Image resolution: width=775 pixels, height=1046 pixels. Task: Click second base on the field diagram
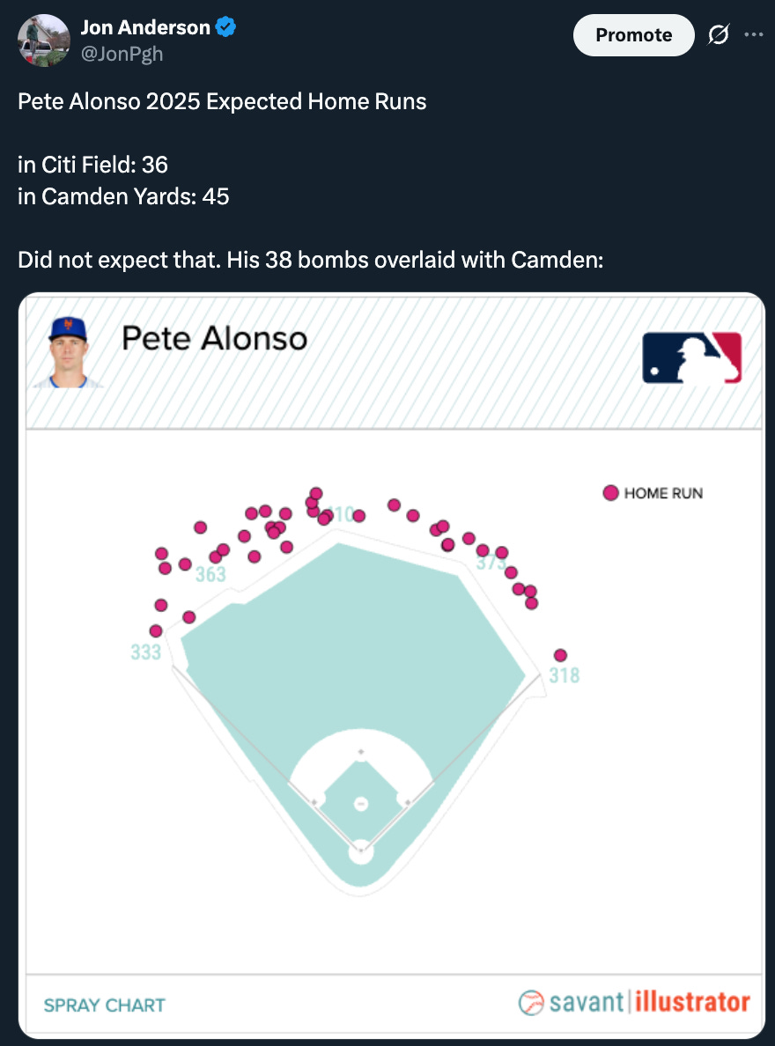tap(361, 752)
